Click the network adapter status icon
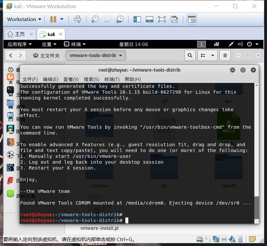 pos(216,240)
